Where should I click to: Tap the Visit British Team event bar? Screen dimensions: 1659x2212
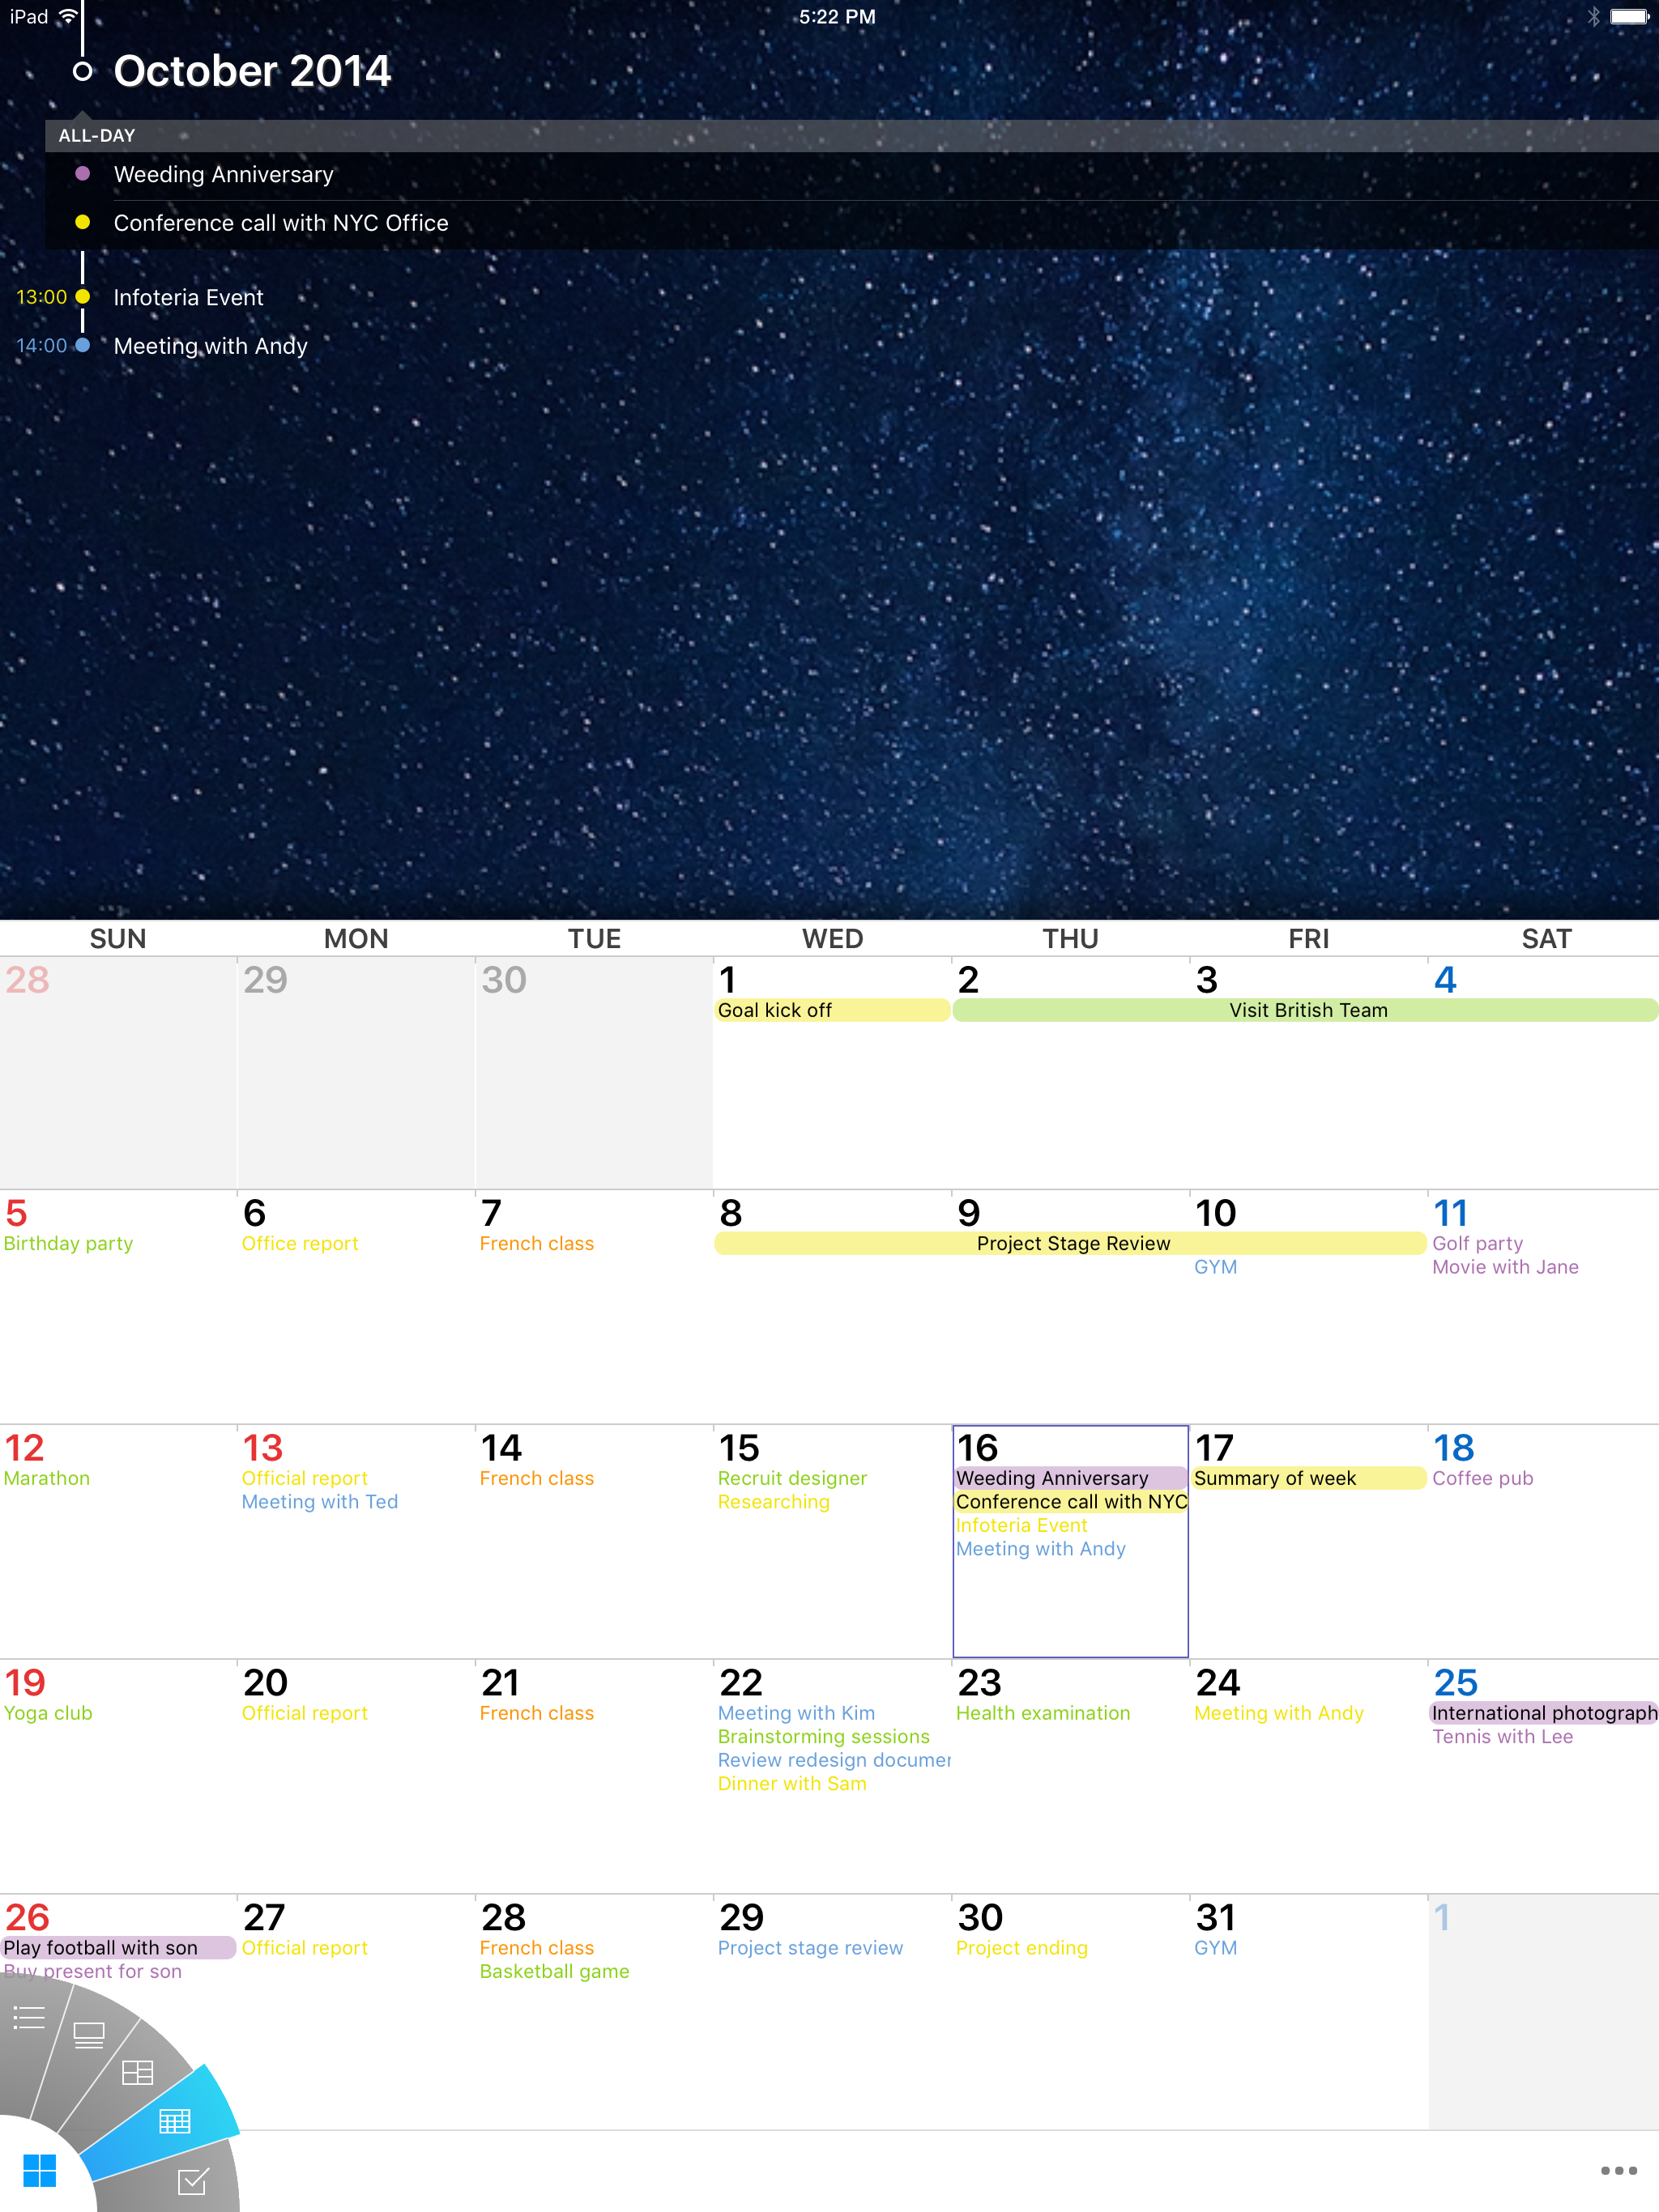[x=1306, y=1010]
